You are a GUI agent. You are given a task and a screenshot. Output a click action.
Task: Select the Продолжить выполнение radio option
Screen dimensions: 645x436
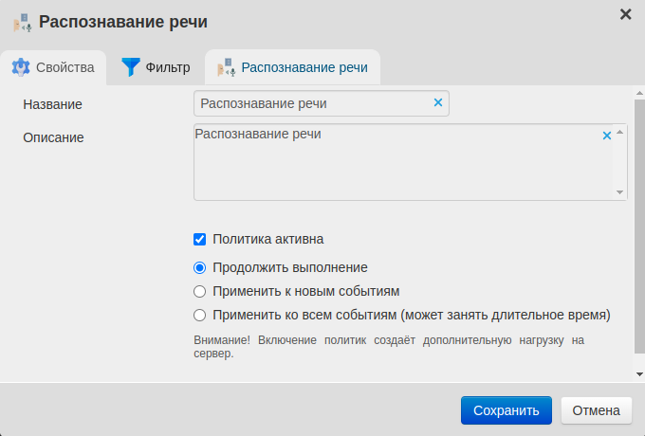tap(200, 268)
